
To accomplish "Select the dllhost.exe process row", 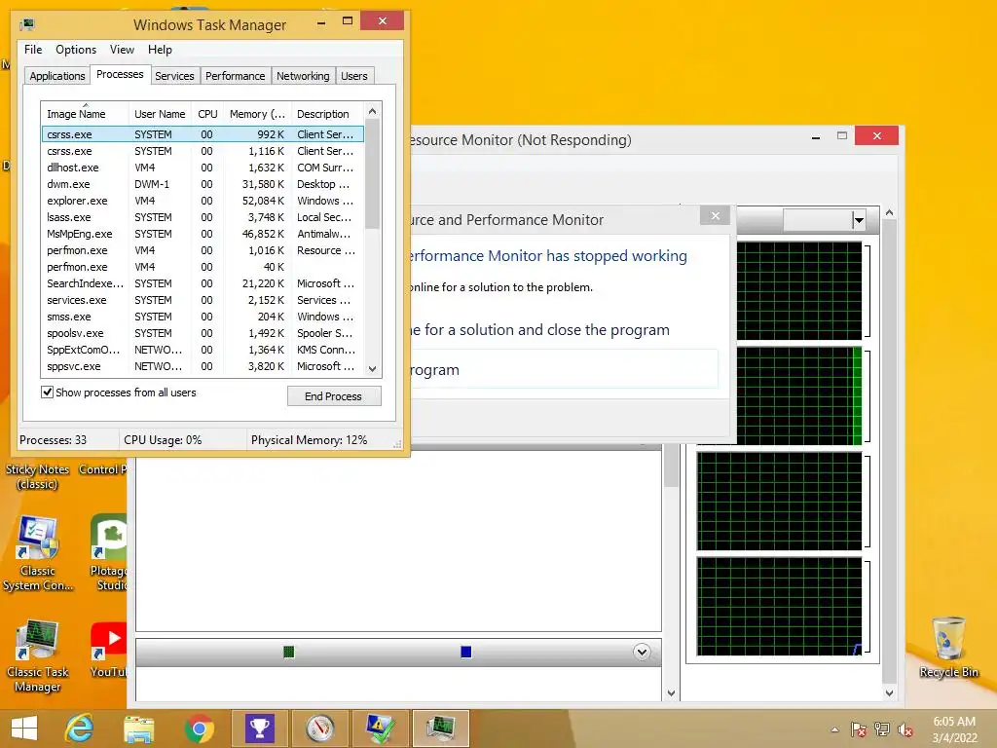I will click(x=203, y=168).
